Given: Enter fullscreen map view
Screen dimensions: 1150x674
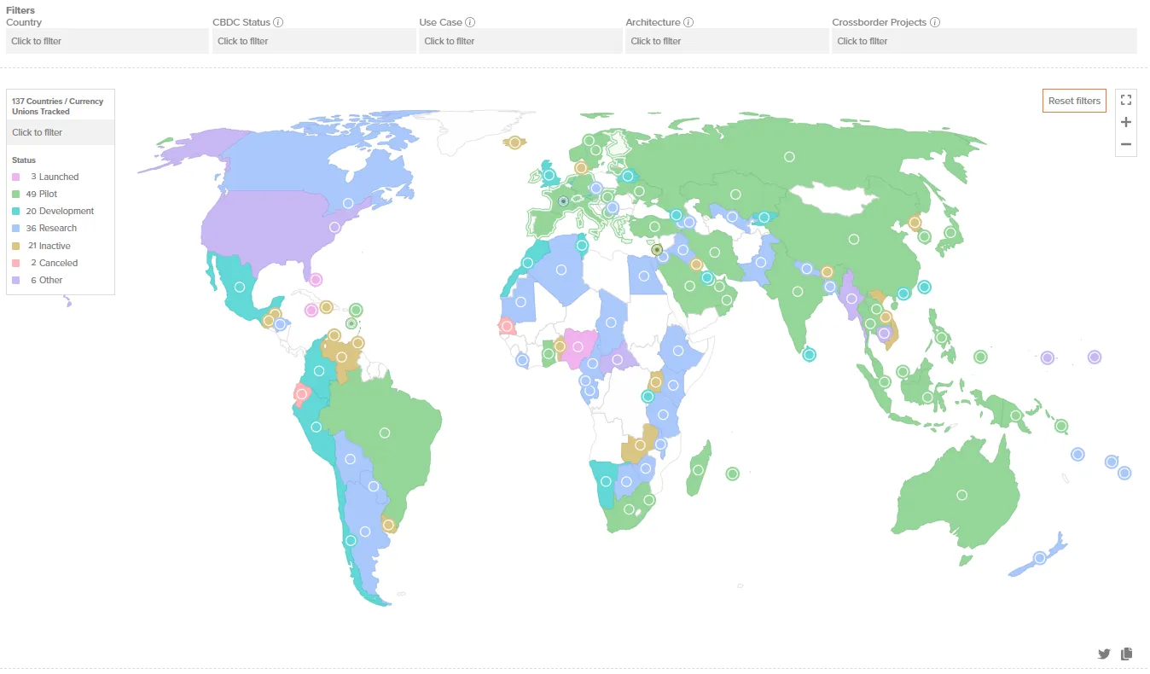Looking at the screenshot, I should point(1125,100).
